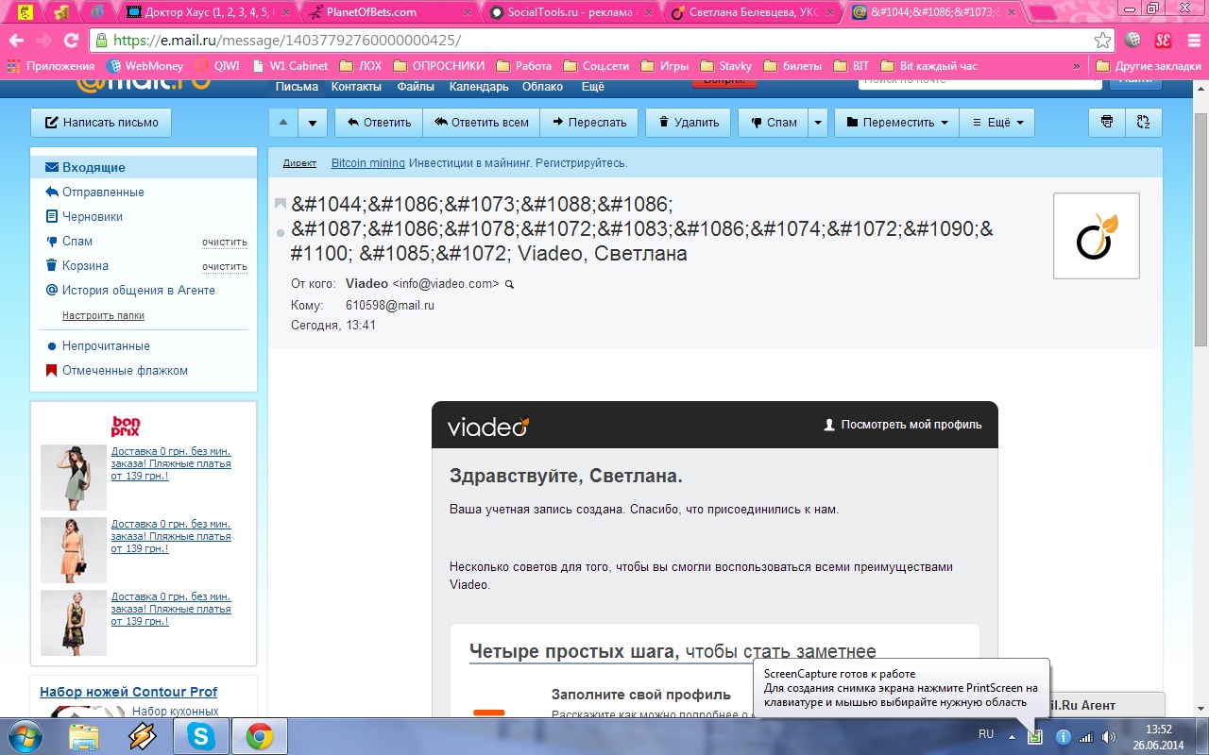Go back in browser history
The image size is (1209, 755).
(16, 41)
